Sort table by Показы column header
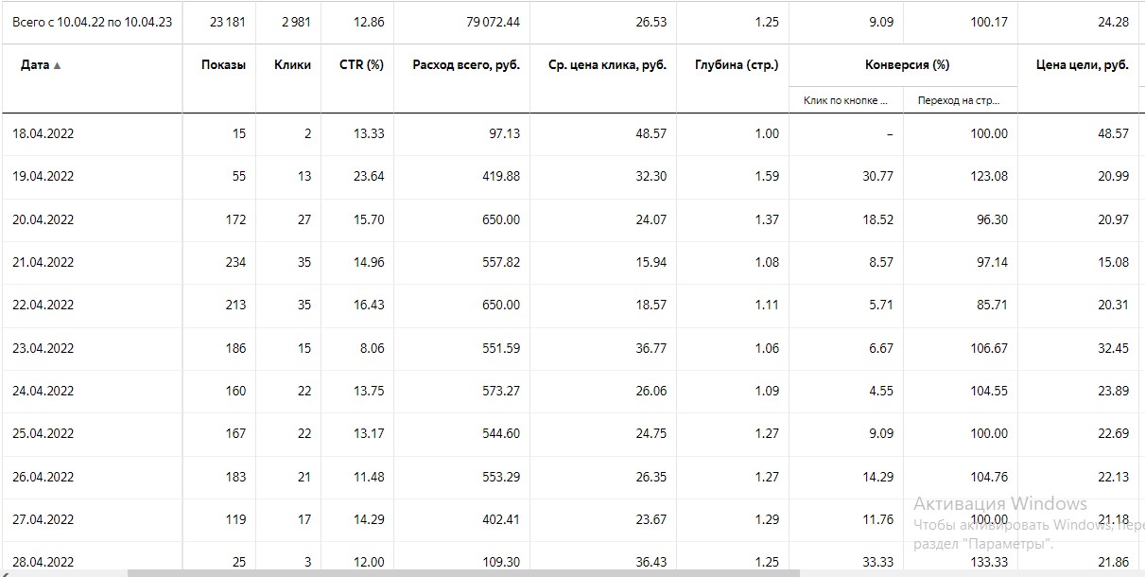1145x577 pixels. [223, 65]
